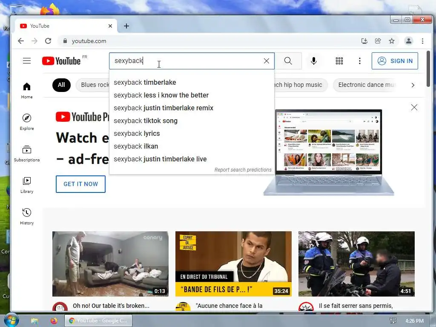Choose suggestion sexyback ilkan
436x327 pixels.
[x=192, y=146]
